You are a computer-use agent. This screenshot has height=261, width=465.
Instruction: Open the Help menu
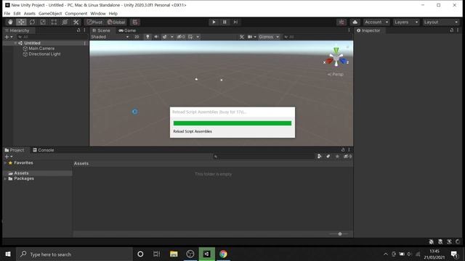pos(113,14)
